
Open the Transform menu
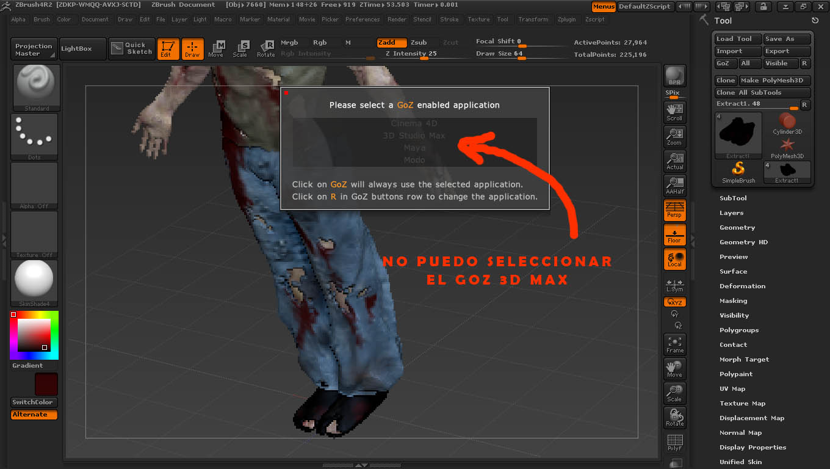click(x=533, y=20)
